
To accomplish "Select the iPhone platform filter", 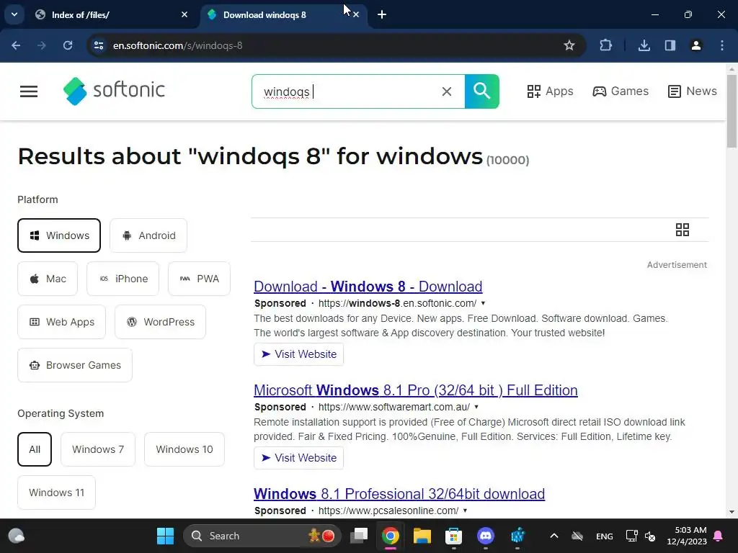I will click(x=123, y=279).
